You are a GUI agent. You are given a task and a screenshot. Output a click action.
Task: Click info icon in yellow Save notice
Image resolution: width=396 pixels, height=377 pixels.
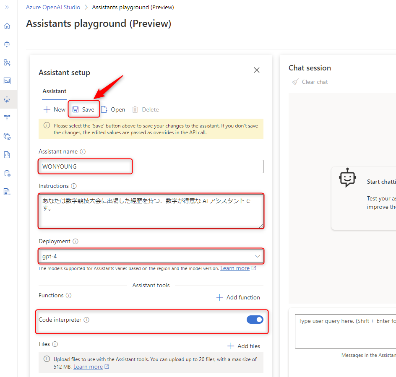tap(47, 125)
